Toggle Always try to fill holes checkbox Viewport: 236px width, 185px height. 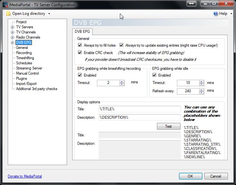(x=80, y=45)
